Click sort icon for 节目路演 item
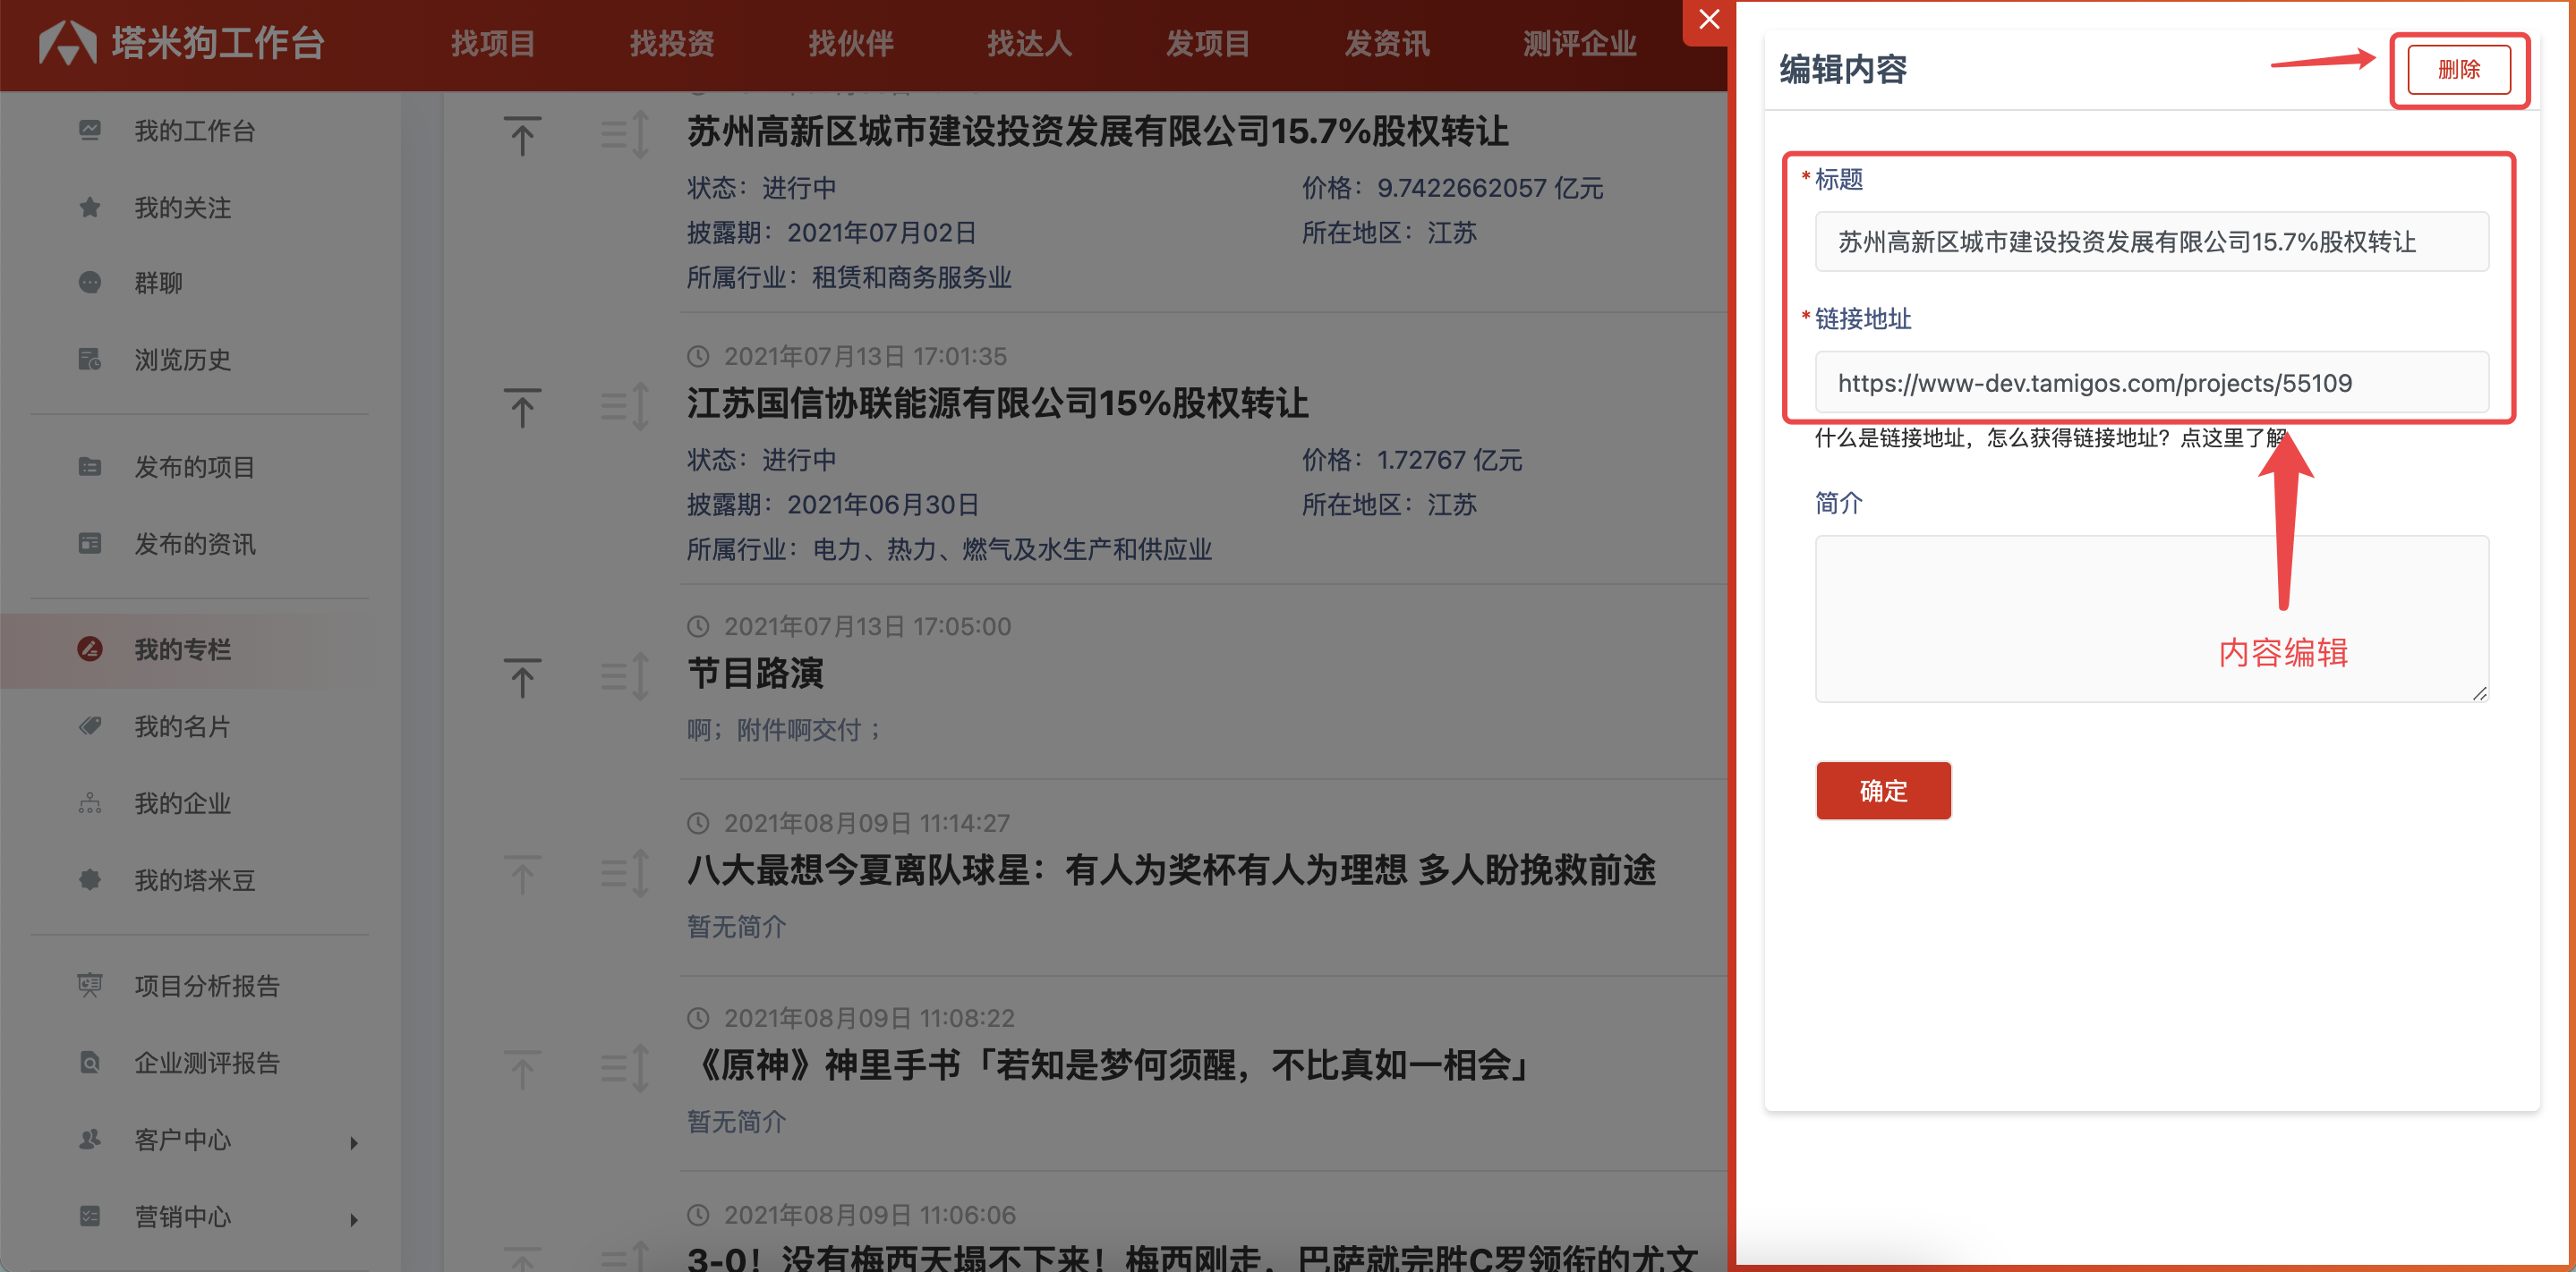 (625, 677)
